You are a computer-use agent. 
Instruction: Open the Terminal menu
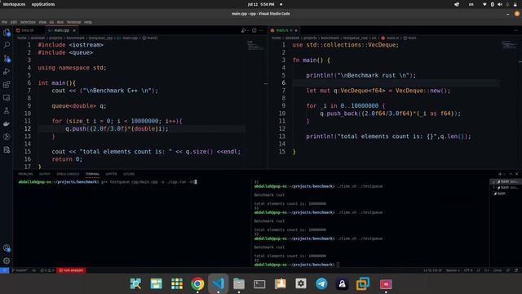73,22
